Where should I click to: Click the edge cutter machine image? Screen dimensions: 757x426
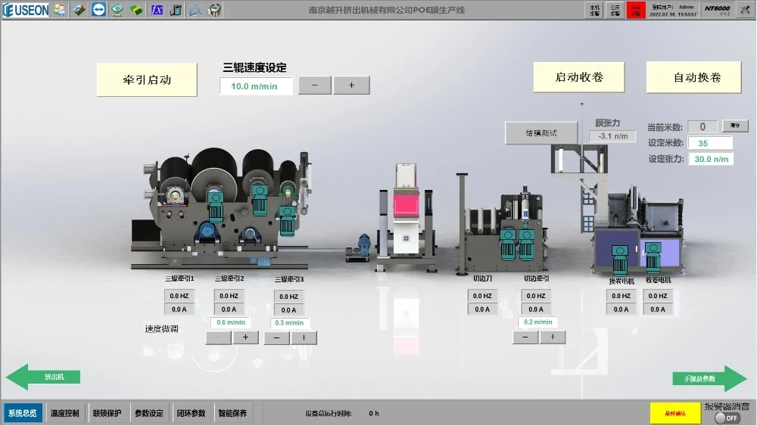pyautogui.click(x=502, y=224)
